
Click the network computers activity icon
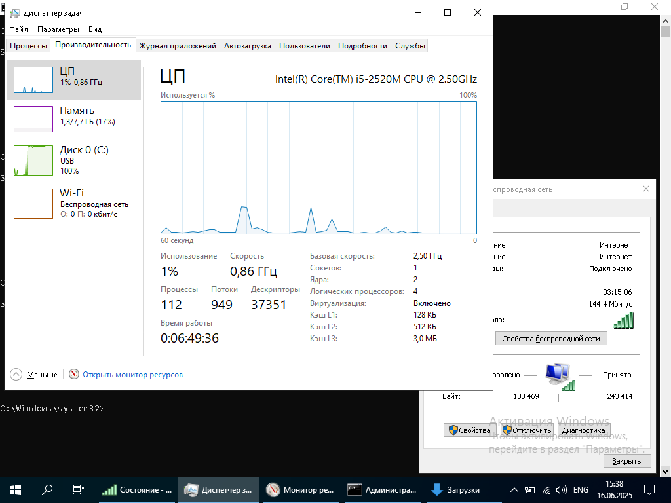[560, 377]
